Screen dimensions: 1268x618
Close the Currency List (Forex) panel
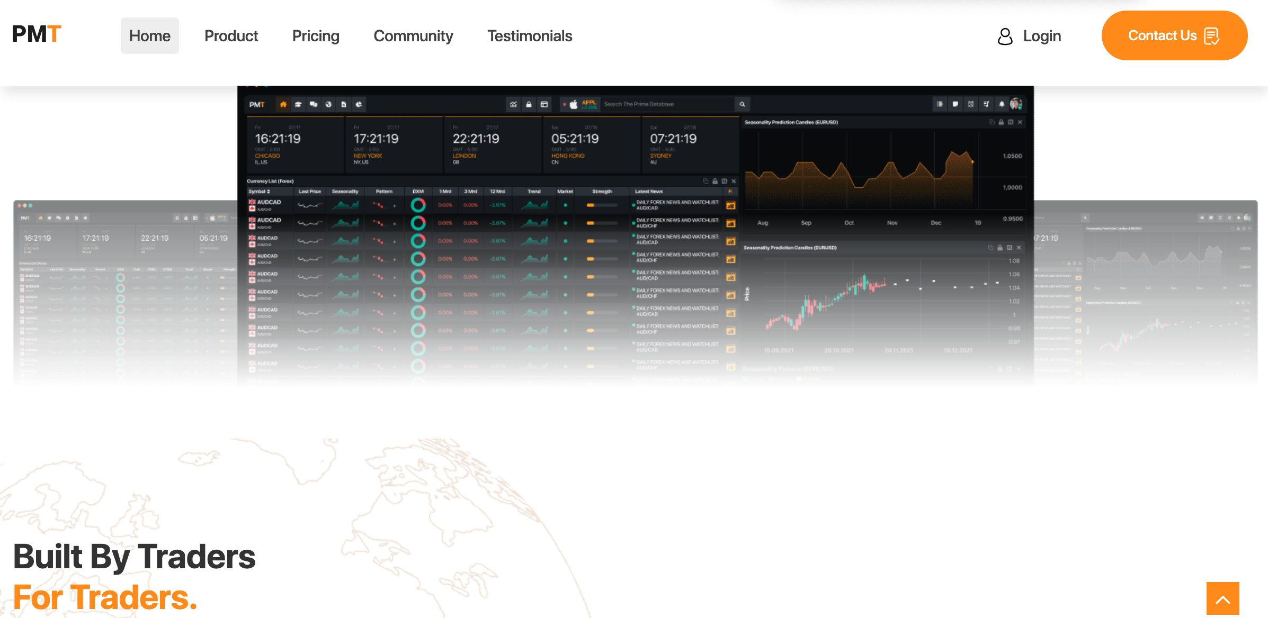point(734,181)
